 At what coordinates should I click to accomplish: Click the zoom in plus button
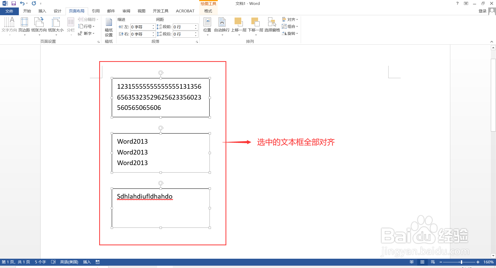[478, 262]
